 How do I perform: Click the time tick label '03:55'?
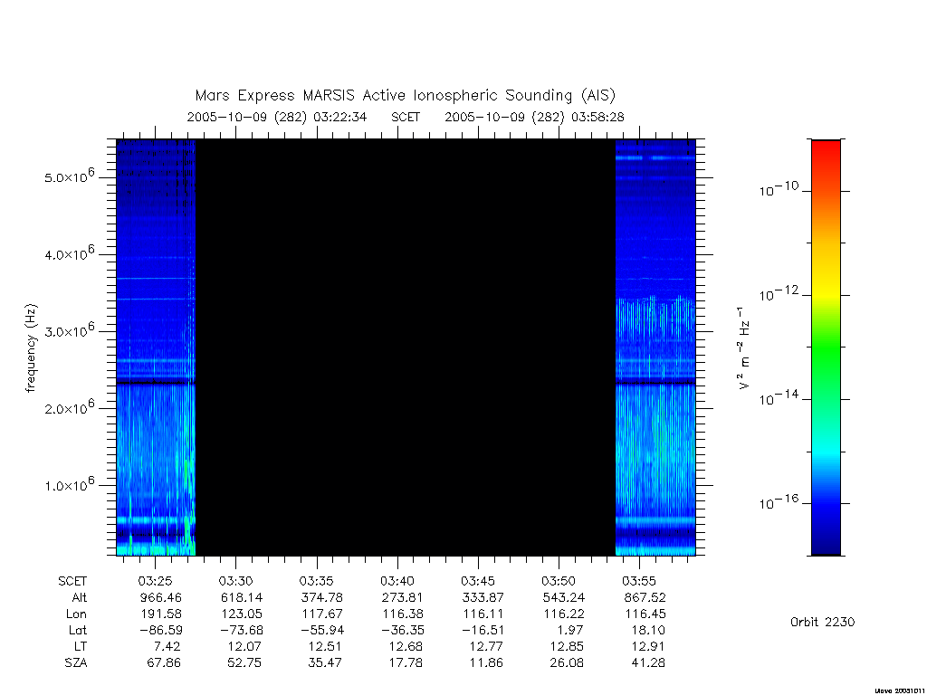coord(639,581)
